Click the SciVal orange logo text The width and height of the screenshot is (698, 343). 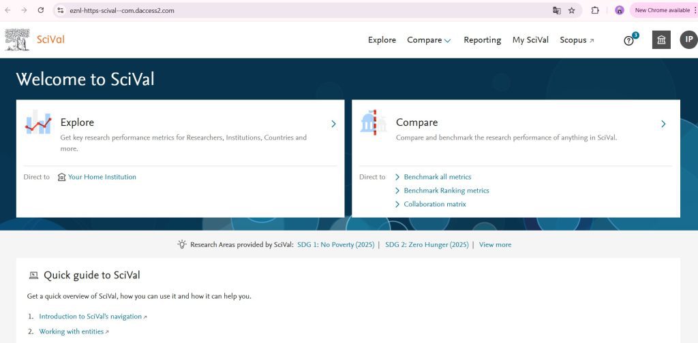click(50, 39)
